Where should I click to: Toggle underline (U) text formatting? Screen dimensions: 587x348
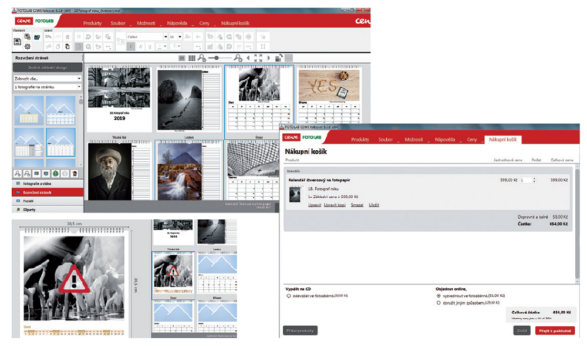pos(150,47)
